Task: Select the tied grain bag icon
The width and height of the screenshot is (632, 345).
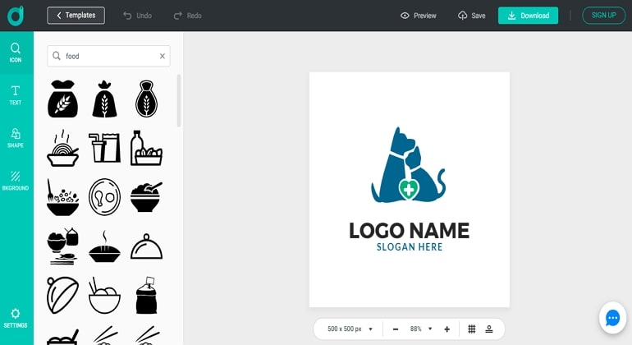Action: pos(104,99)
